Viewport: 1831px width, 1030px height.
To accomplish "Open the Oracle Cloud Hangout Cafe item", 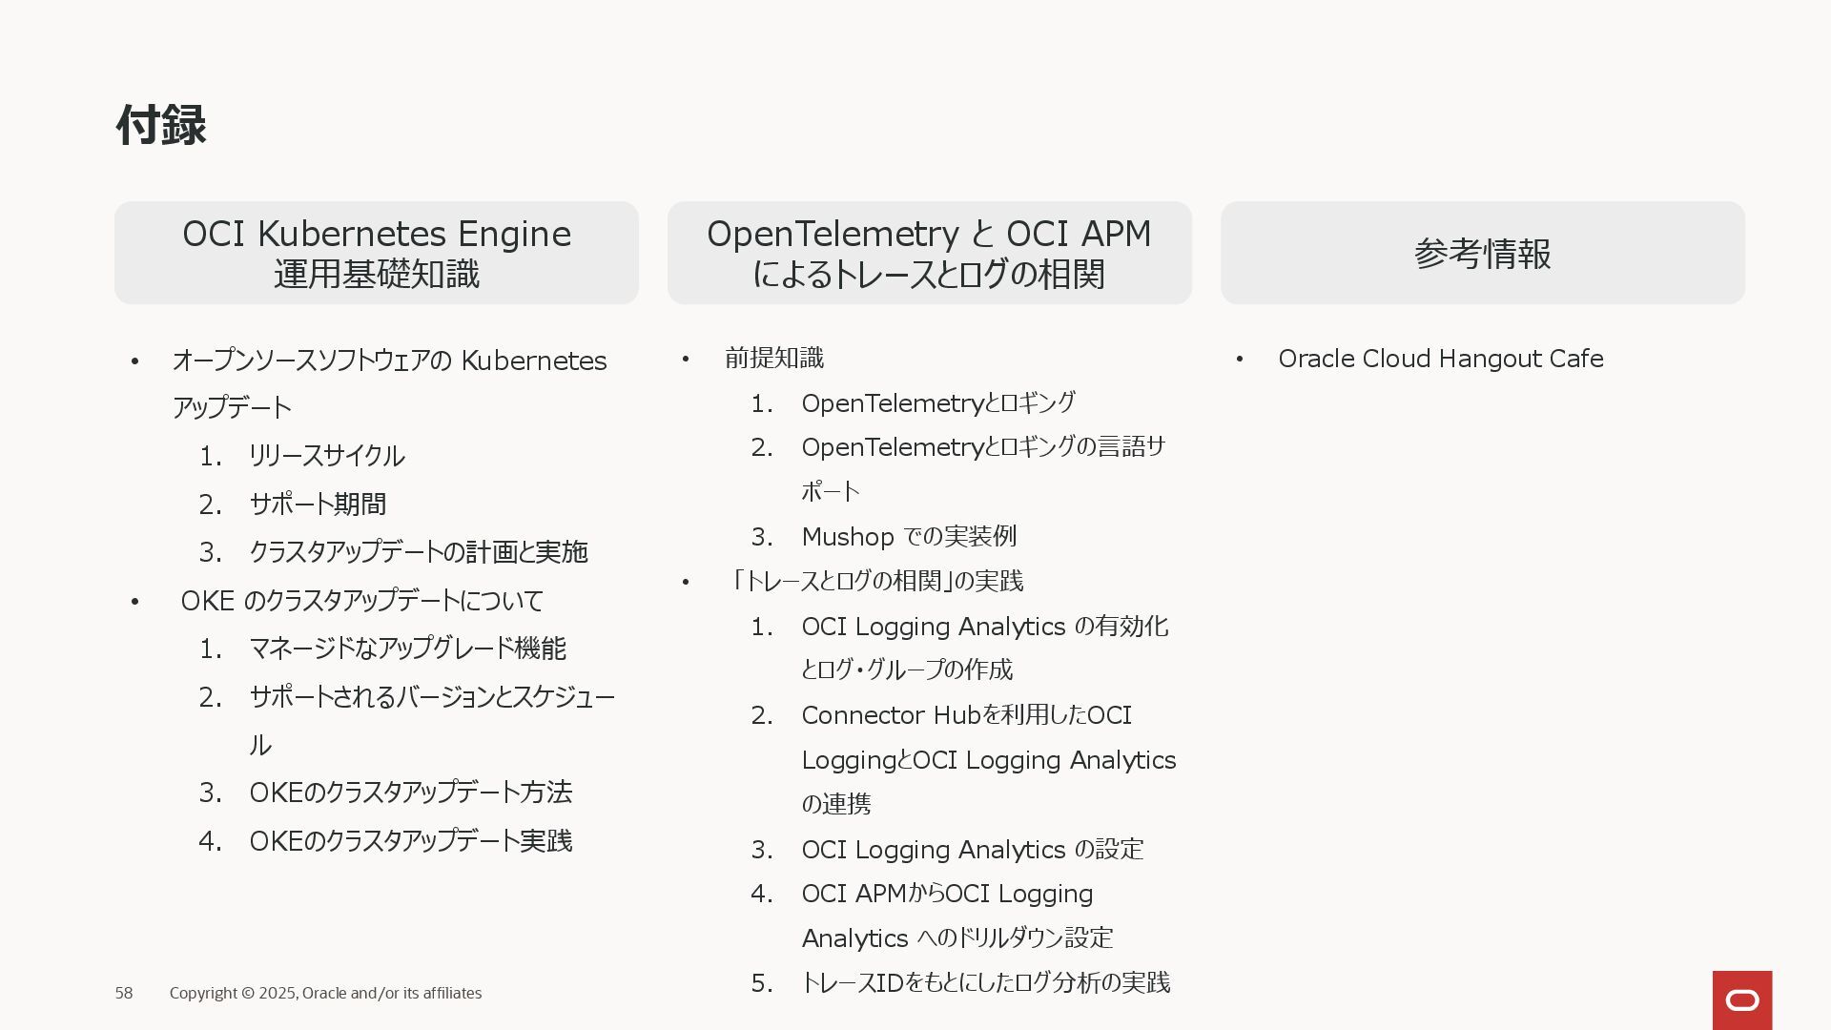I will 1440,359.
